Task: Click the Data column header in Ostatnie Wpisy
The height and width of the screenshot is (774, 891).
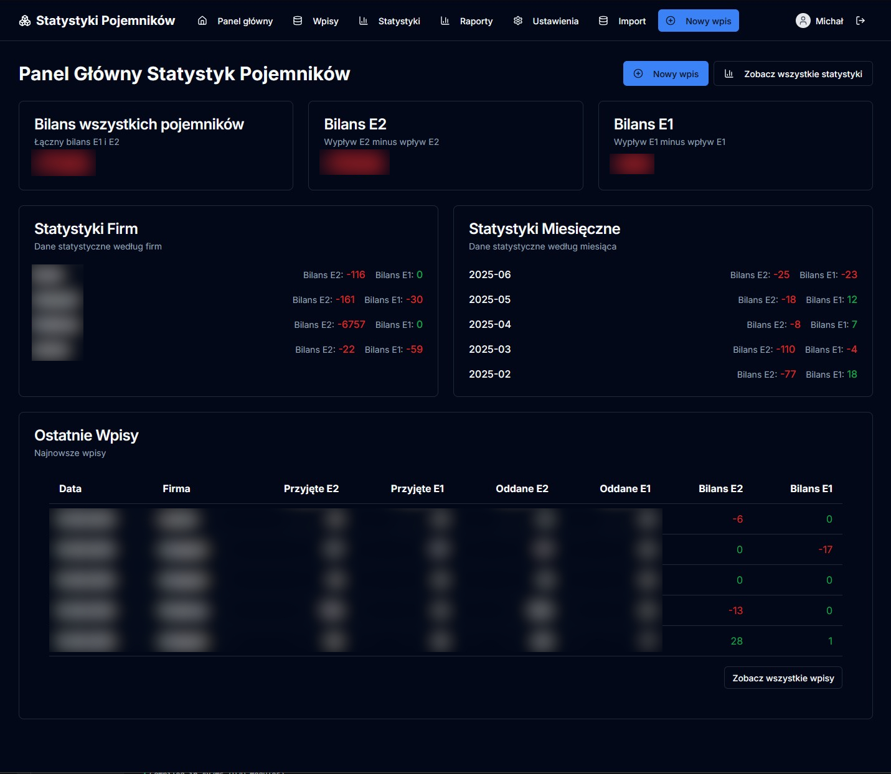Action: point(70,488)
